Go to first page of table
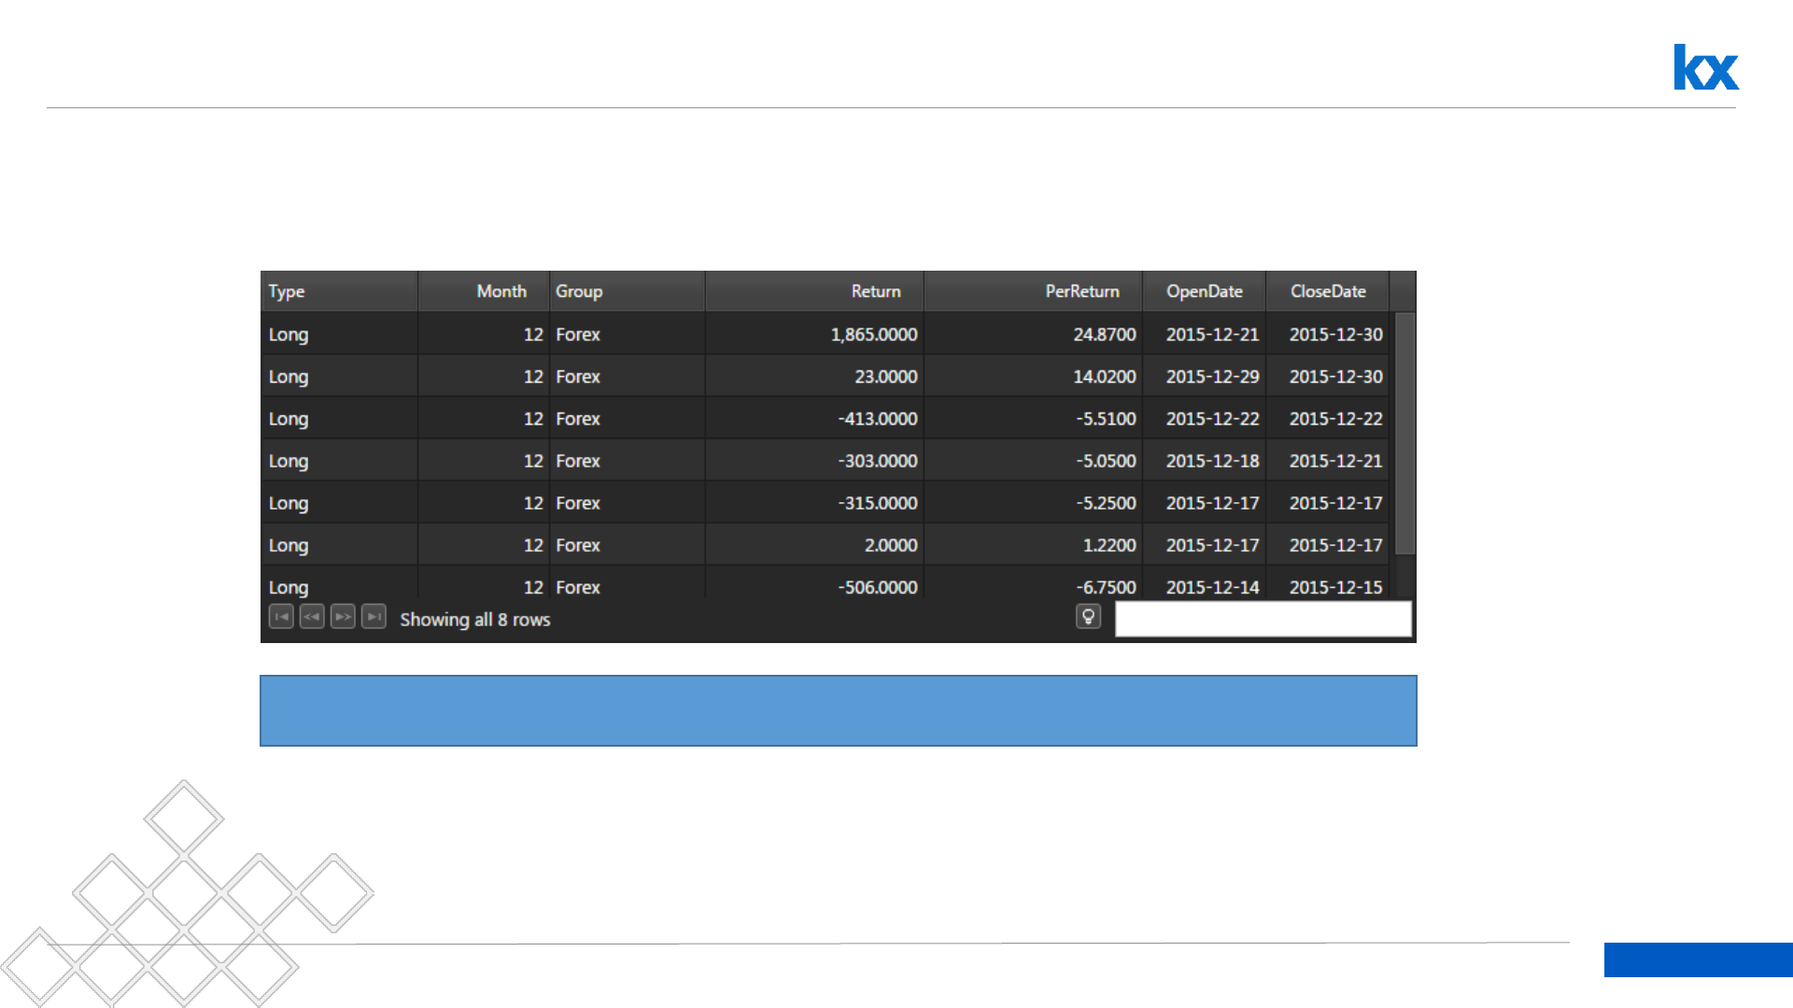The image size is (1793, 1008). (x=281, y=617)
